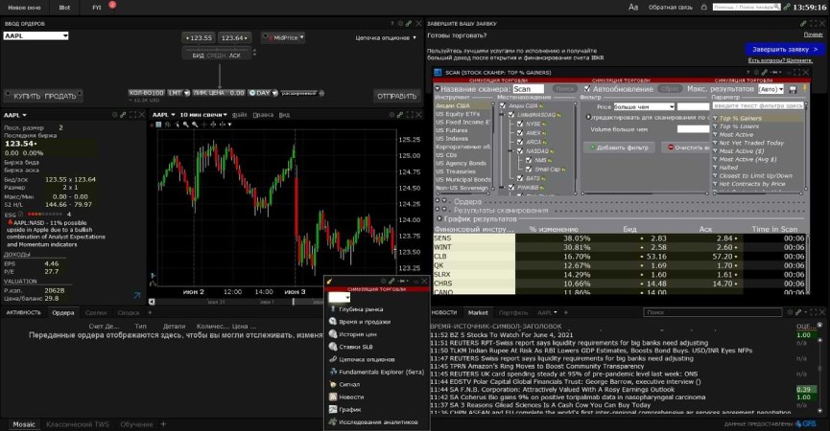Open the AAPL symbol dropdown in order entry

(x=65, y=36)
